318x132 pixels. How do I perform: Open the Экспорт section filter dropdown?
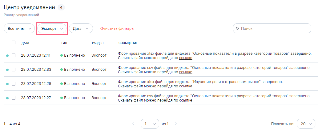(x=52, y=28)
